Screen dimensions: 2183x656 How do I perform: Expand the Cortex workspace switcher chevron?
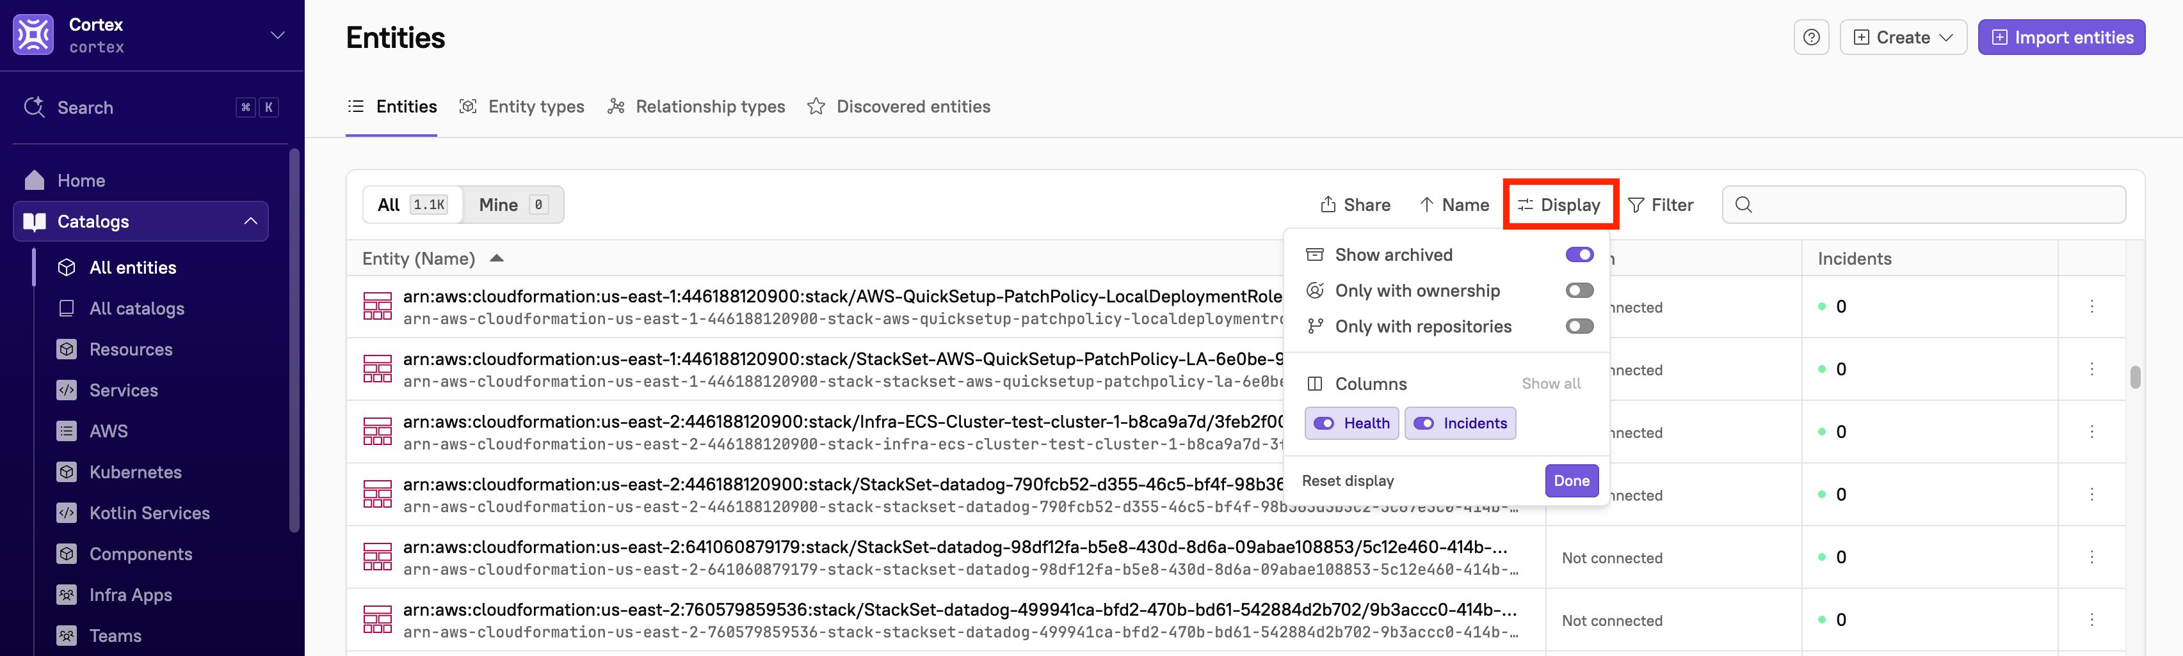tap(277, 35)
